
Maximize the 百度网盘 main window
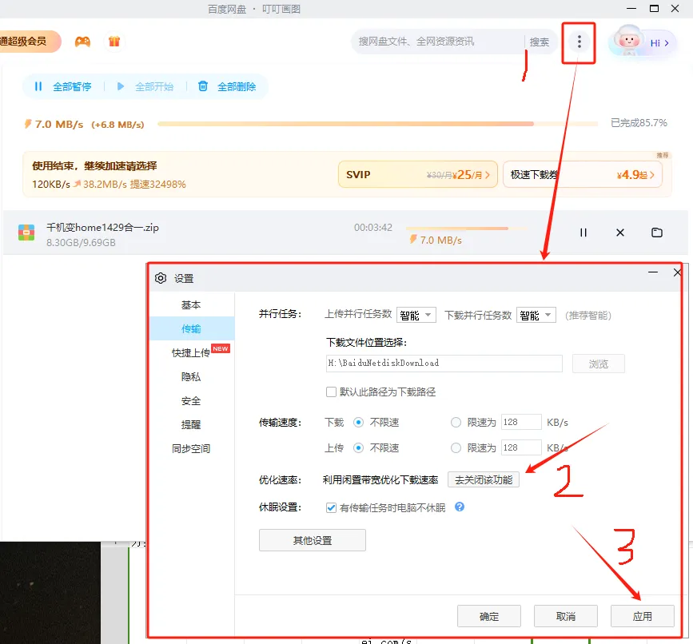(654, 9)
